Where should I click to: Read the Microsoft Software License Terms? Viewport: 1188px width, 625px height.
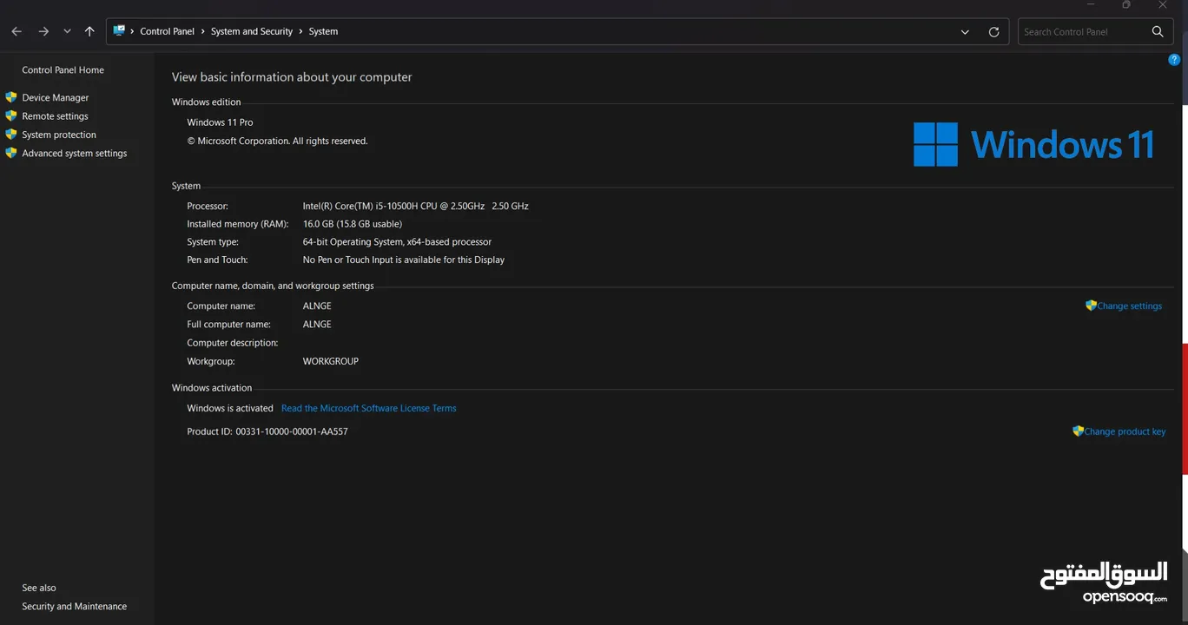[368, 408]
